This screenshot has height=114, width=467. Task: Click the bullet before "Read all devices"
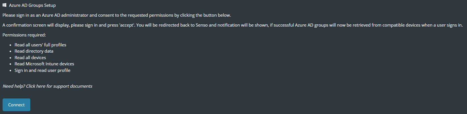10,58
